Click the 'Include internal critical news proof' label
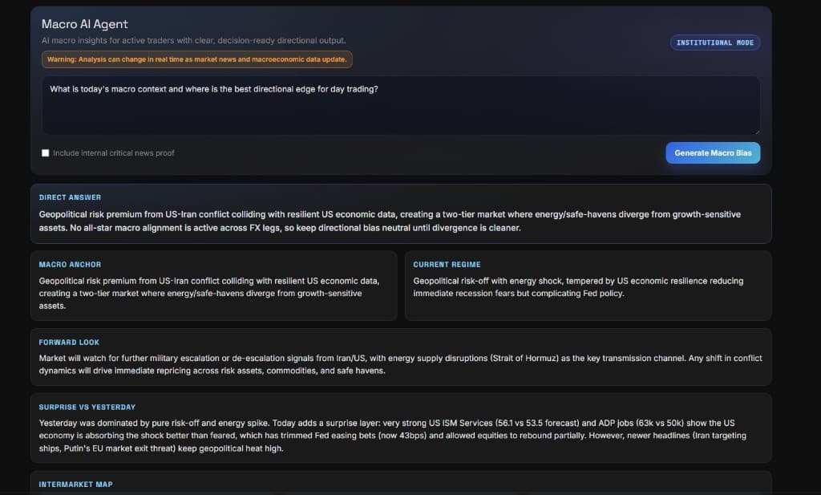Viewport: 821px width, 495px height. [x=113, y=153]
